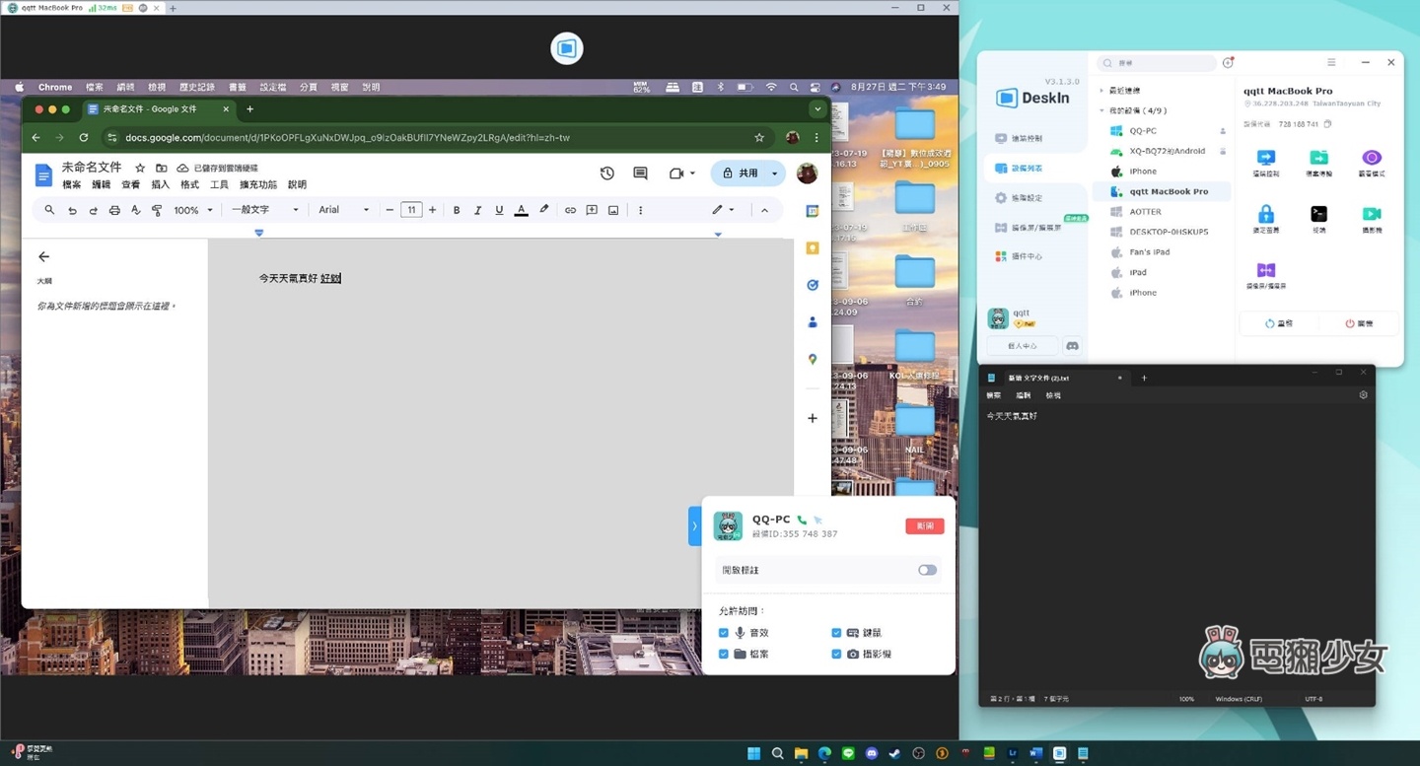Click the insert image icon in Docs toolbar

click(613, 210)
